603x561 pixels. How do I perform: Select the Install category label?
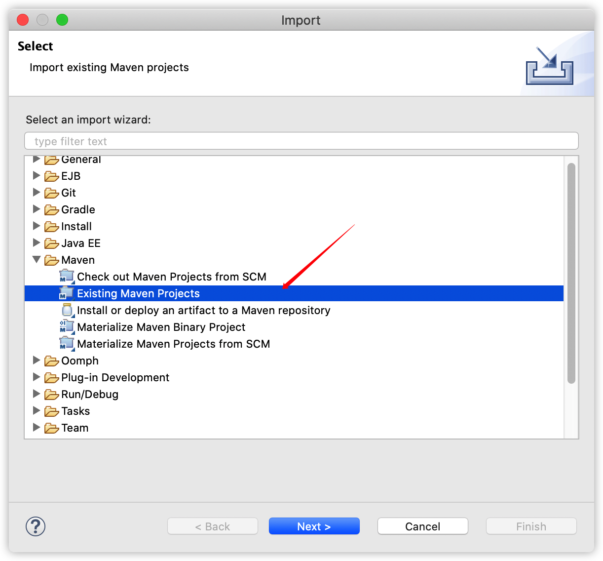click(x=76, y=227)
